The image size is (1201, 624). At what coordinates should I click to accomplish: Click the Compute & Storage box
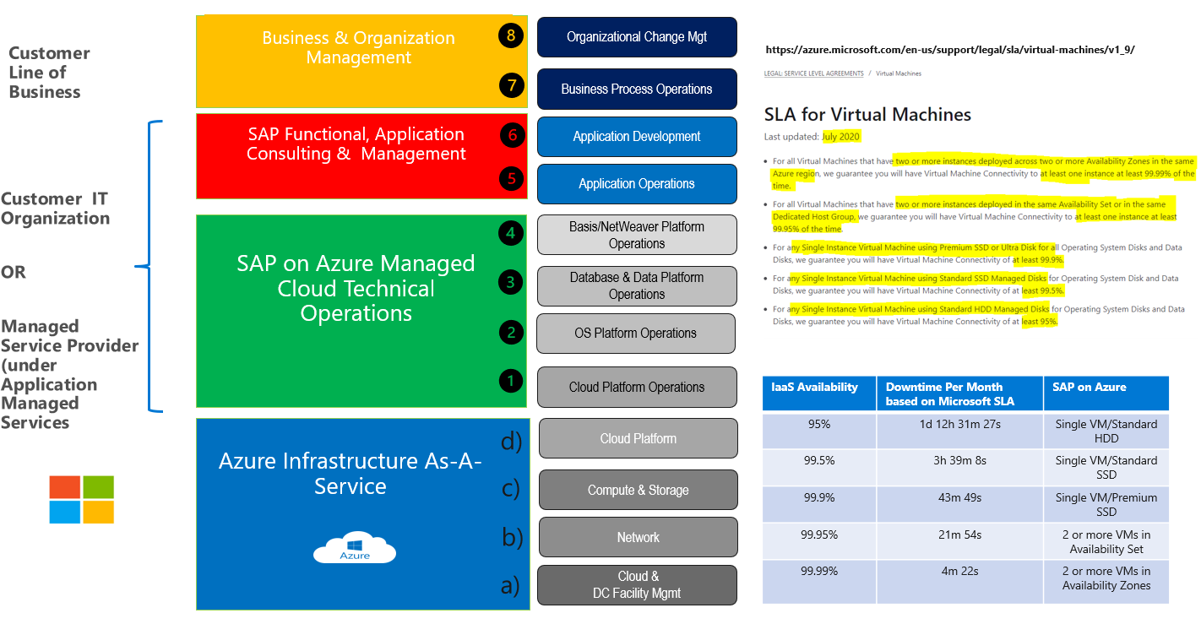click(x=638, y=490)
